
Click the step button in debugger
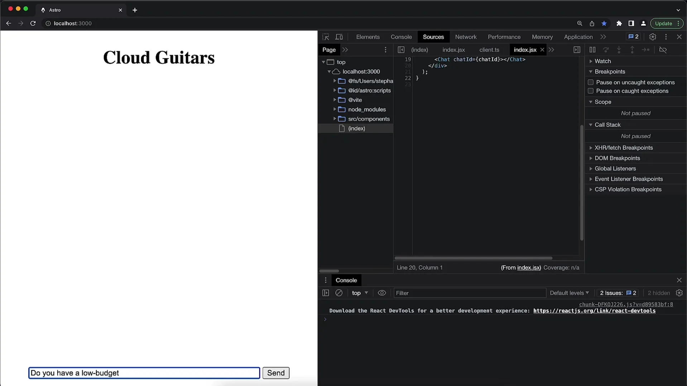[x=645, y=50]
